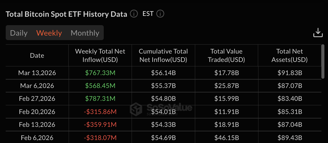
Task: Click the $54.80B cumulative inflow cell
Action: pos(163,98)
